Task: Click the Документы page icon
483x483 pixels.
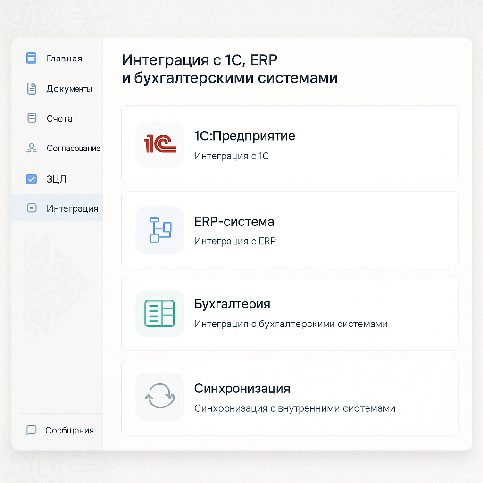Action: point(32,89)
